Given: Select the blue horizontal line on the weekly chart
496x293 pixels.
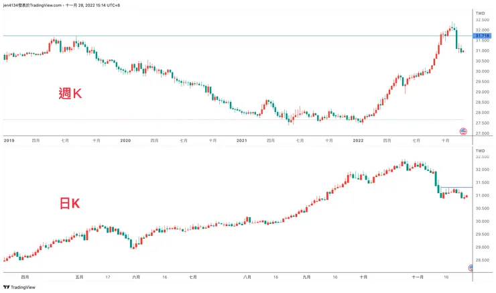Looking at the screenshot, I should point(237,36).
